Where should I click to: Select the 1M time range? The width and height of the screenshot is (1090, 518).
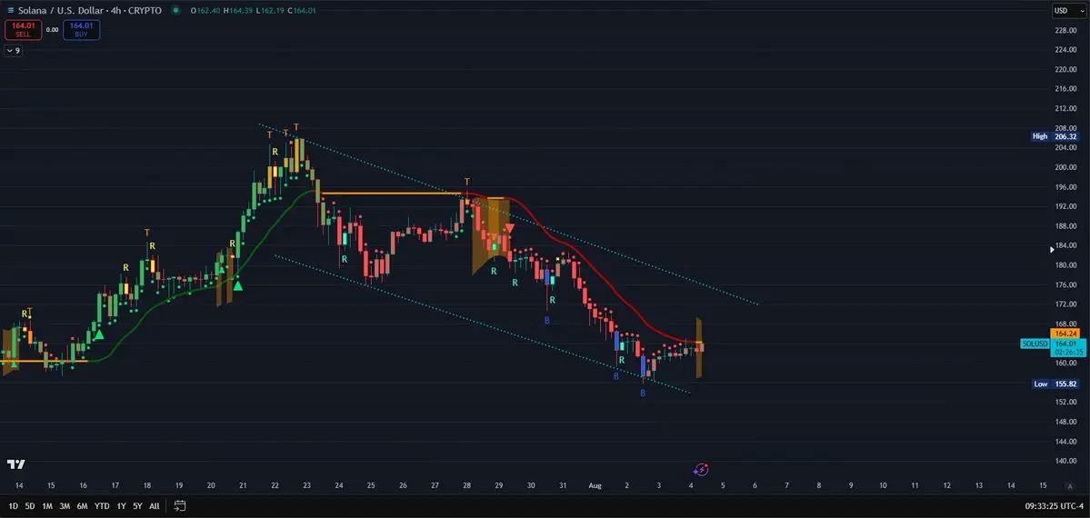[x=47, y=506]
